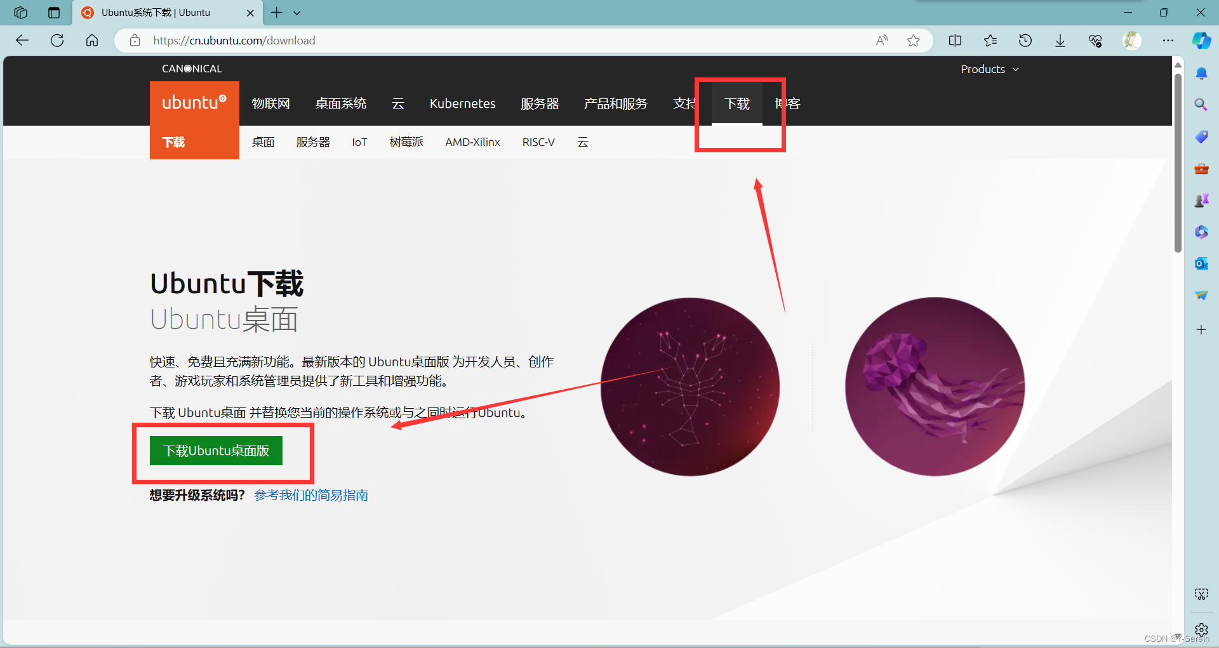
Task: View site information lock icon
Action: (x=135, y=41)
